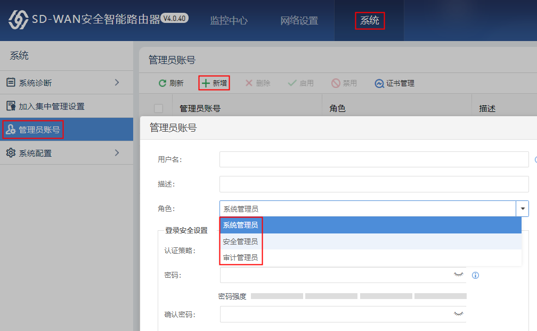The image size is (537, 331).
Task: Click the 描述 text input field
Action: click(373, 184)
